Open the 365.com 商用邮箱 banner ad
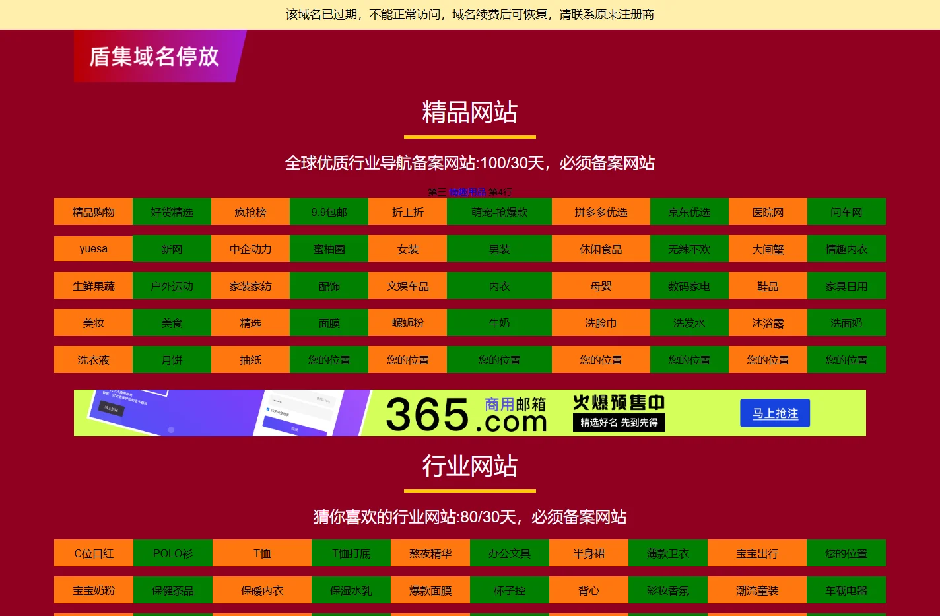This screenshot has height=616, width=940. [470, 413]
